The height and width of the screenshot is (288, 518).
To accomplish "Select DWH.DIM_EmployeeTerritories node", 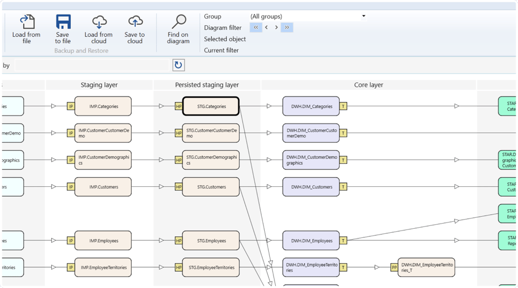I will pyautogui.click(x=311, y=267).
